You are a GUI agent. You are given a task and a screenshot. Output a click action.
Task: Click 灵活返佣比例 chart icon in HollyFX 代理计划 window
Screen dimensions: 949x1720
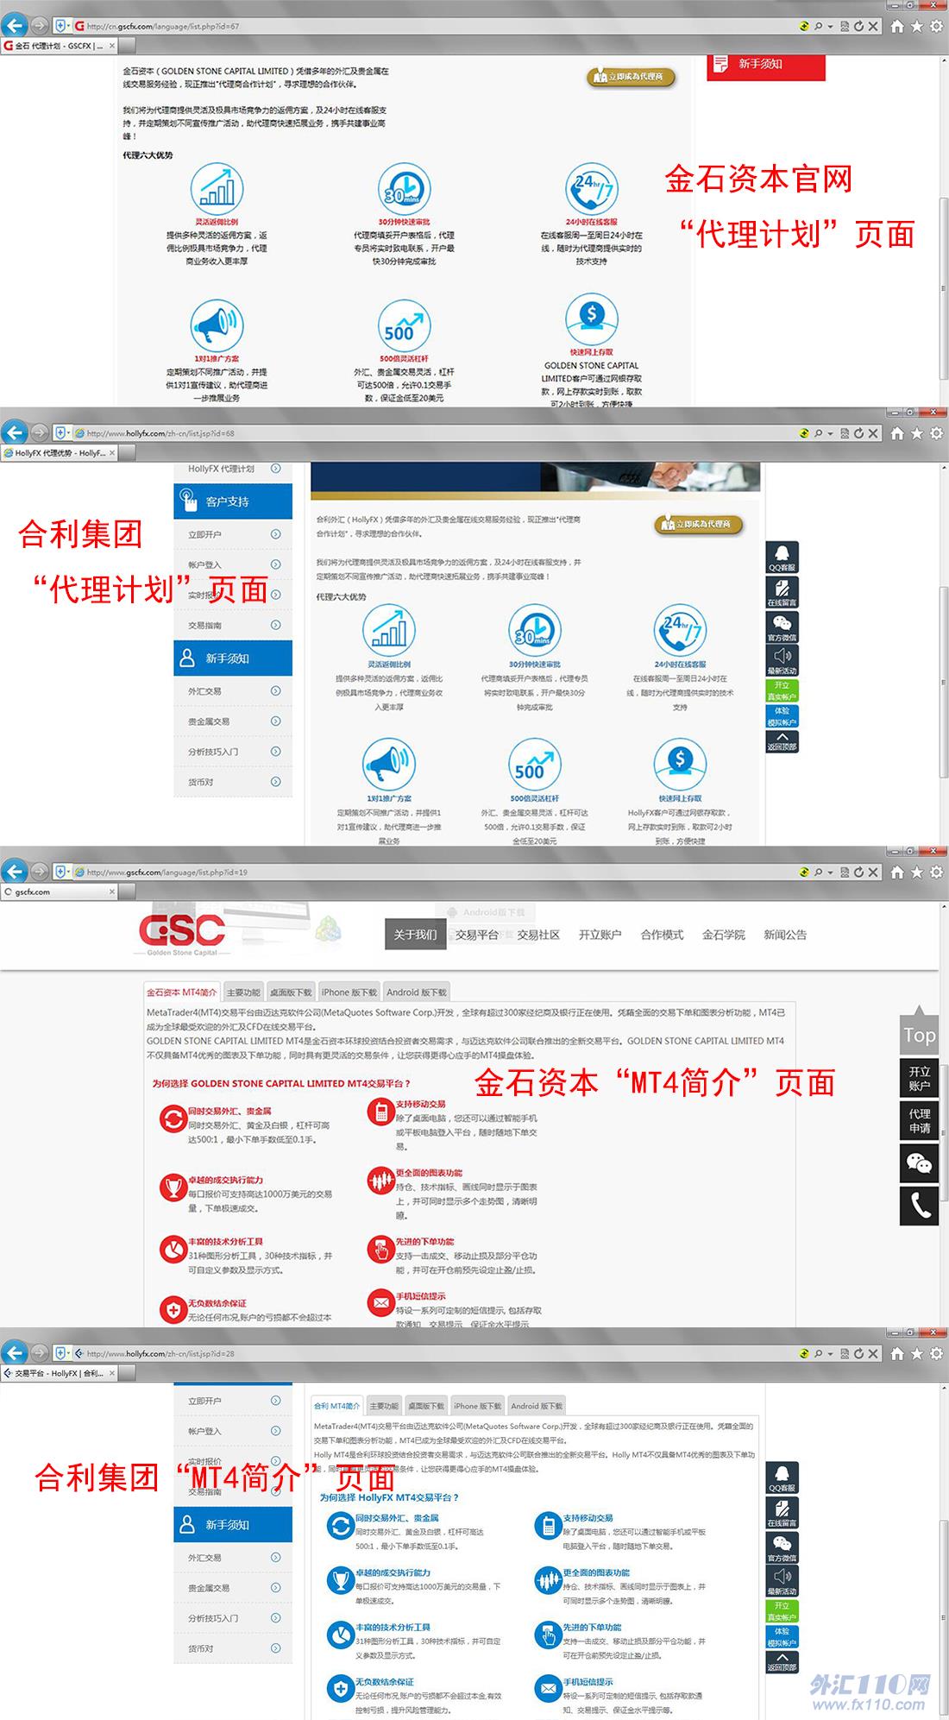click(389, 630)
